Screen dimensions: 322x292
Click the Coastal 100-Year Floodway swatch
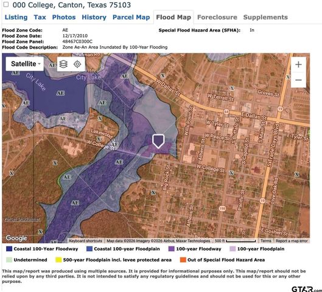click(9, 249)
